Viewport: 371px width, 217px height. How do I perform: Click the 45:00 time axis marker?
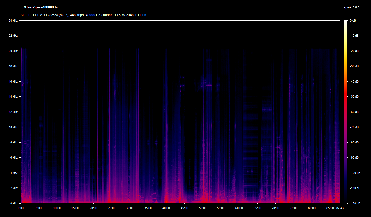[184, 208]
